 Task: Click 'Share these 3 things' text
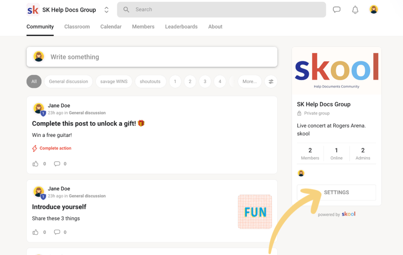click(x=56, y=218)
